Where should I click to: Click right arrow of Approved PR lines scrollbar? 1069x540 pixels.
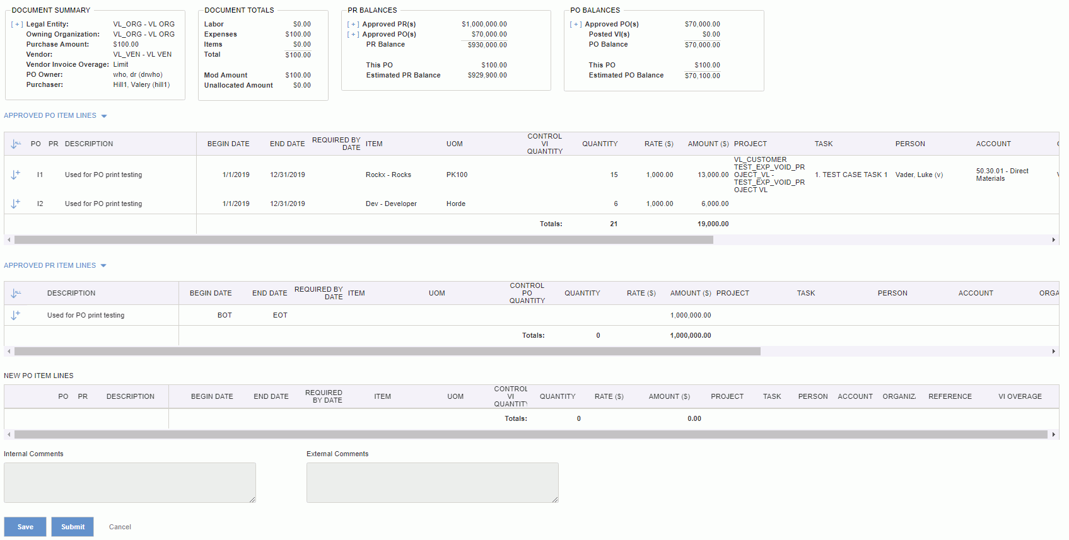pos(1054,352)
